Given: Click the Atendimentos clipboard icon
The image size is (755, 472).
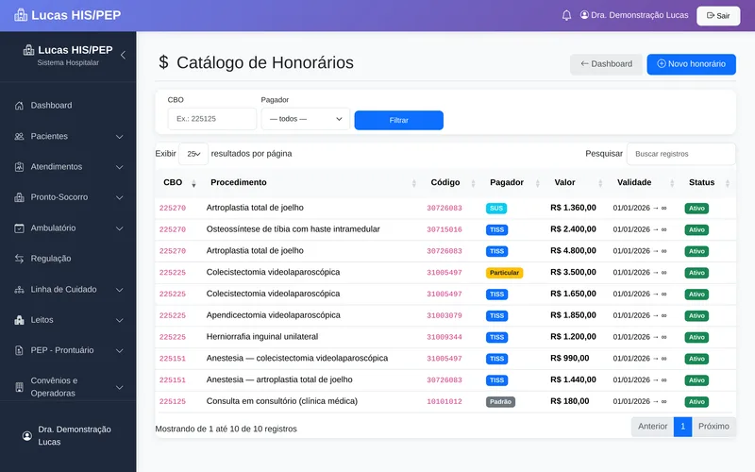Looking at the screenshot, I should [19, 167].
